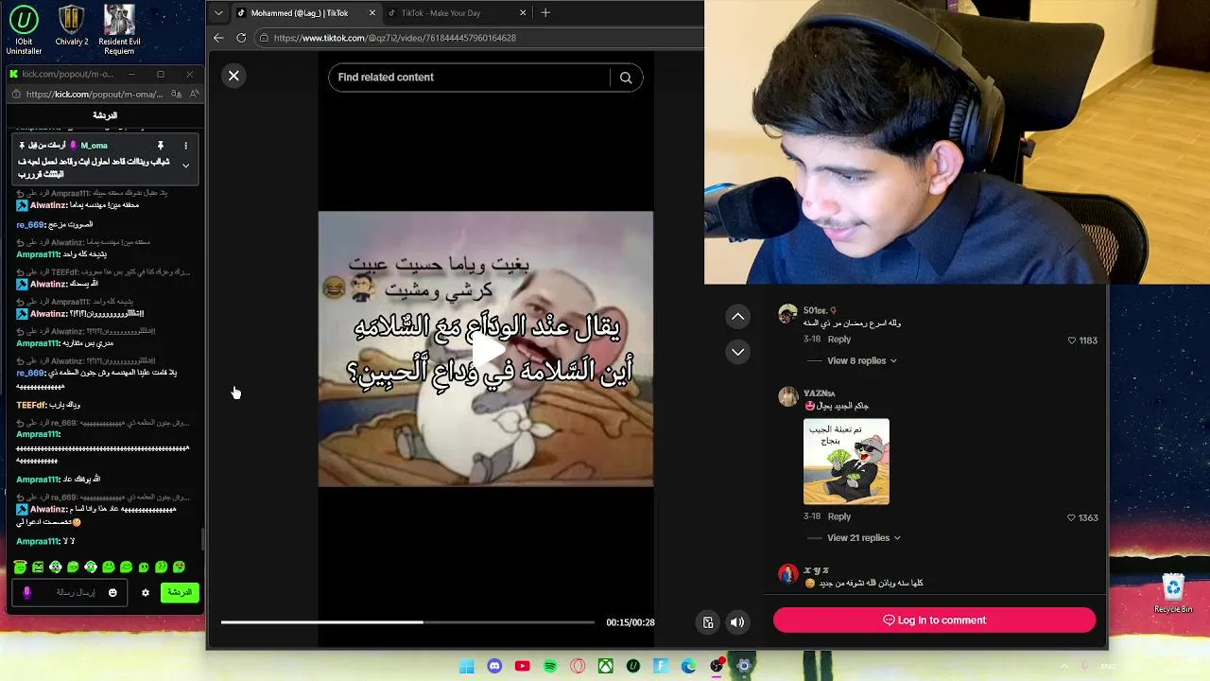
Task: Open the emoji picker in chat input
Action: (112, 593)
